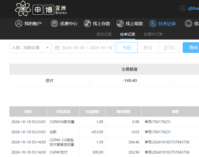Screen dimensions: 199x157
Task: Click the notification bell icon
Action: [x=189, y=23]
